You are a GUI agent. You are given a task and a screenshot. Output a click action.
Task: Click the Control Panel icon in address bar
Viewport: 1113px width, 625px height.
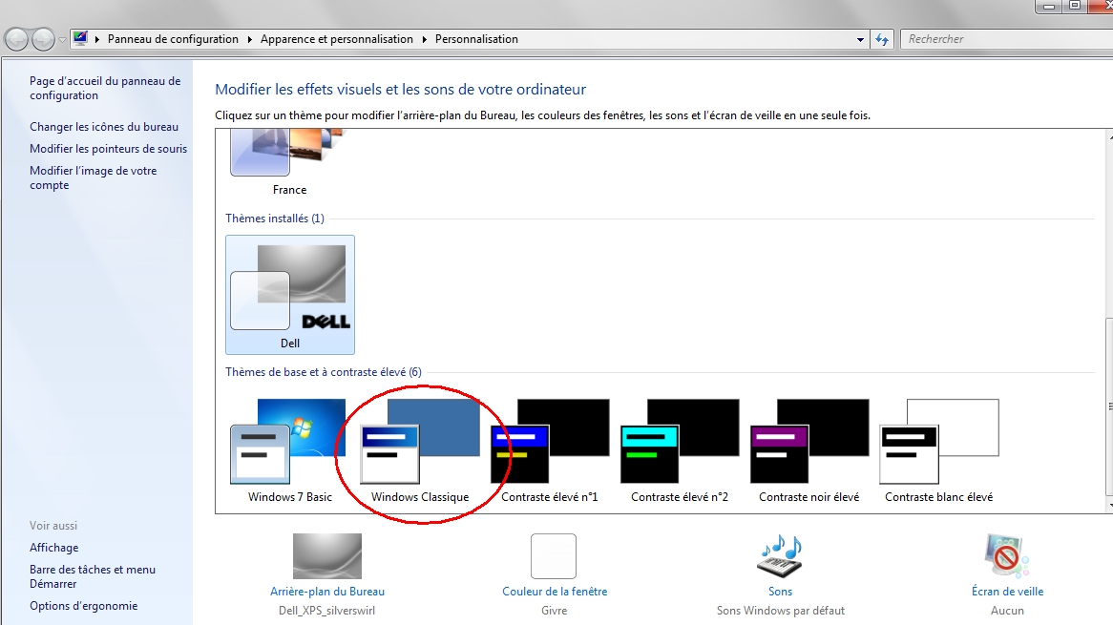coord(81,38)
